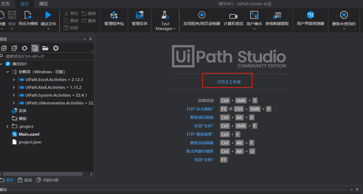Screen dimensions: 363x194
Task: Click the 打开“命令面板” link
Action: (x=200, y=109)
